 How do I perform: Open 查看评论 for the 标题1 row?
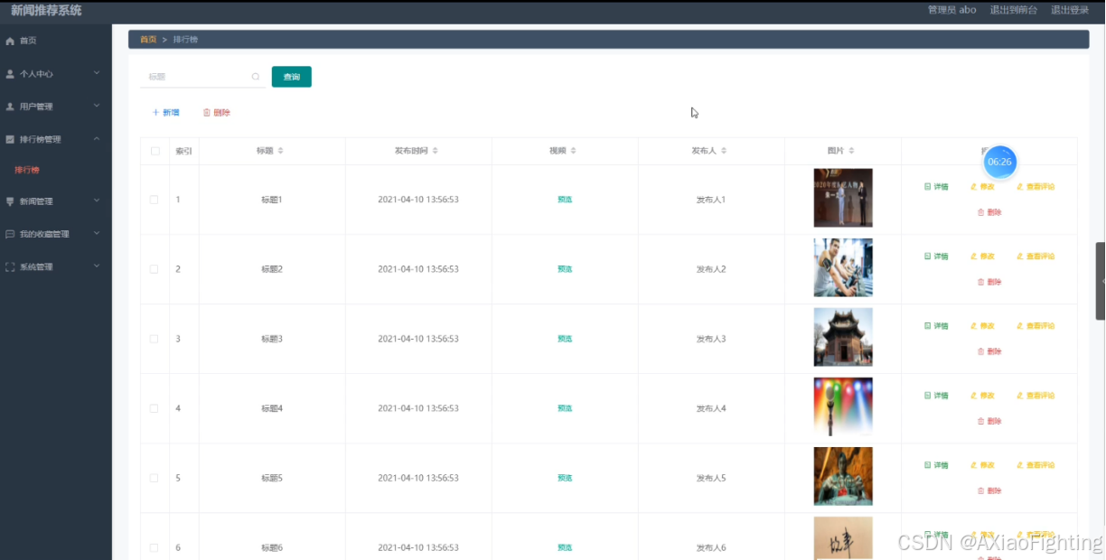coord(1036,187)
